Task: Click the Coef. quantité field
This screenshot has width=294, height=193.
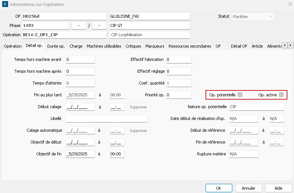Action: coord(179,83)
